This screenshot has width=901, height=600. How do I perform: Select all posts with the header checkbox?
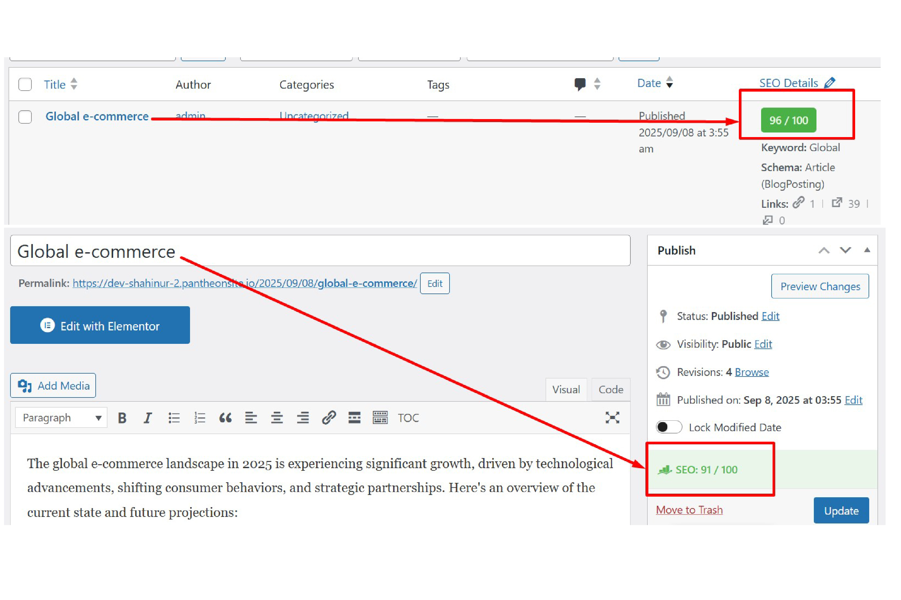point(25,84)
